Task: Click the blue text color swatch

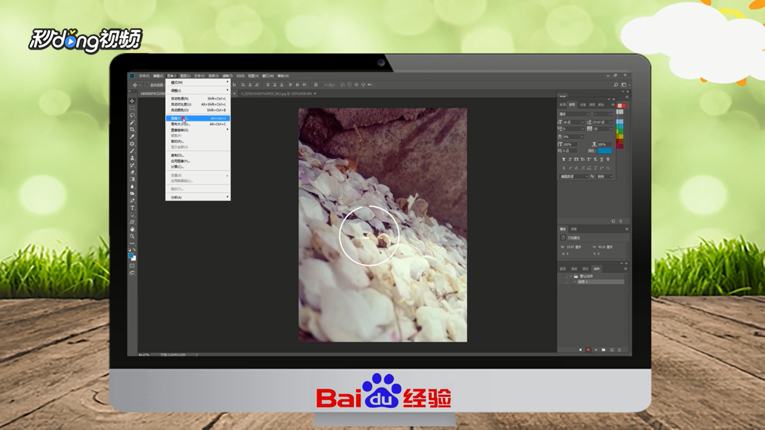Action: (604, 150)
